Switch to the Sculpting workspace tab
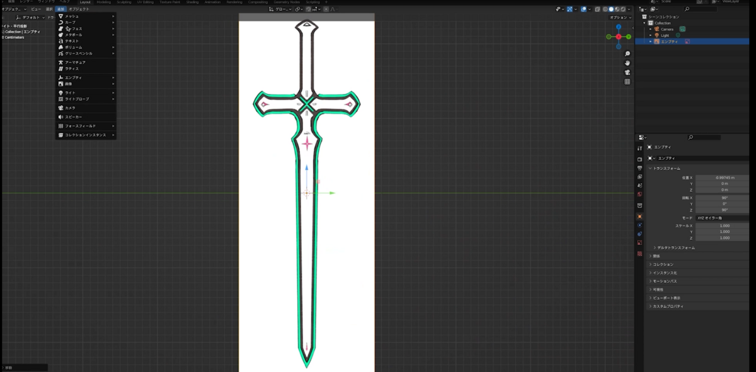This screenshot has height=372, width=756. pyautogui.click(x=124, y=2)
